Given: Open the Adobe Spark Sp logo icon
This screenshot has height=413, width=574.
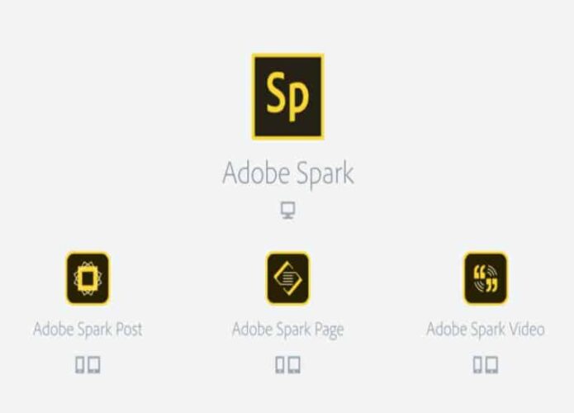Looking at the screenshot, I should [x=287, y=97].
